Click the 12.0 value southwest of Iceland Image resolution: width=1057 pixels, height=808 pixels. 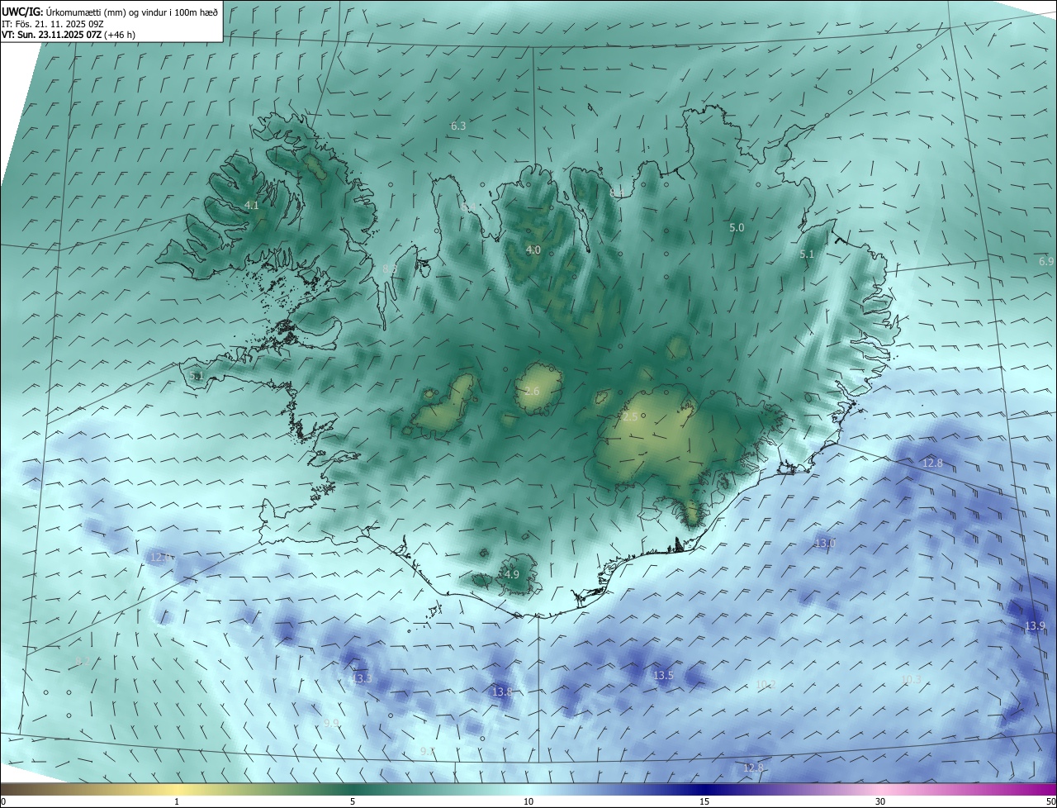(x=160, y=557)
